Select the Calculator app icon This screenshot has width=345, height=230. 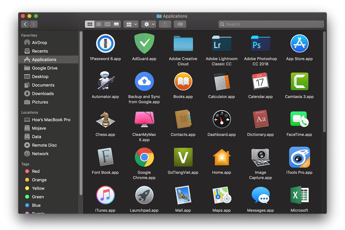[221, 81]
